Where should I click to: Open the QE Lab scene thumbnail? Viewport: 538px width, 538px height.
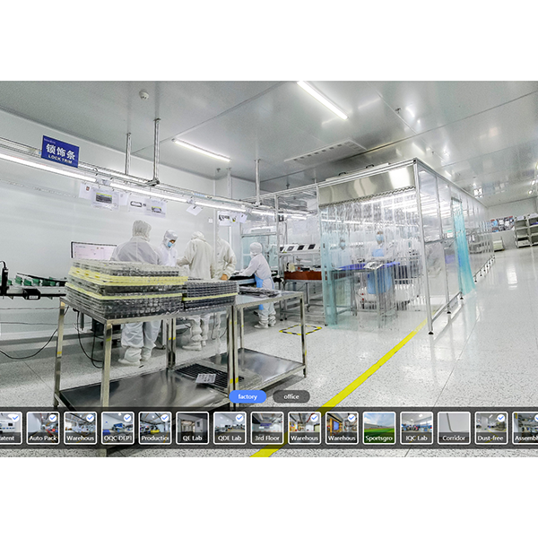click(x=192, y=428)
